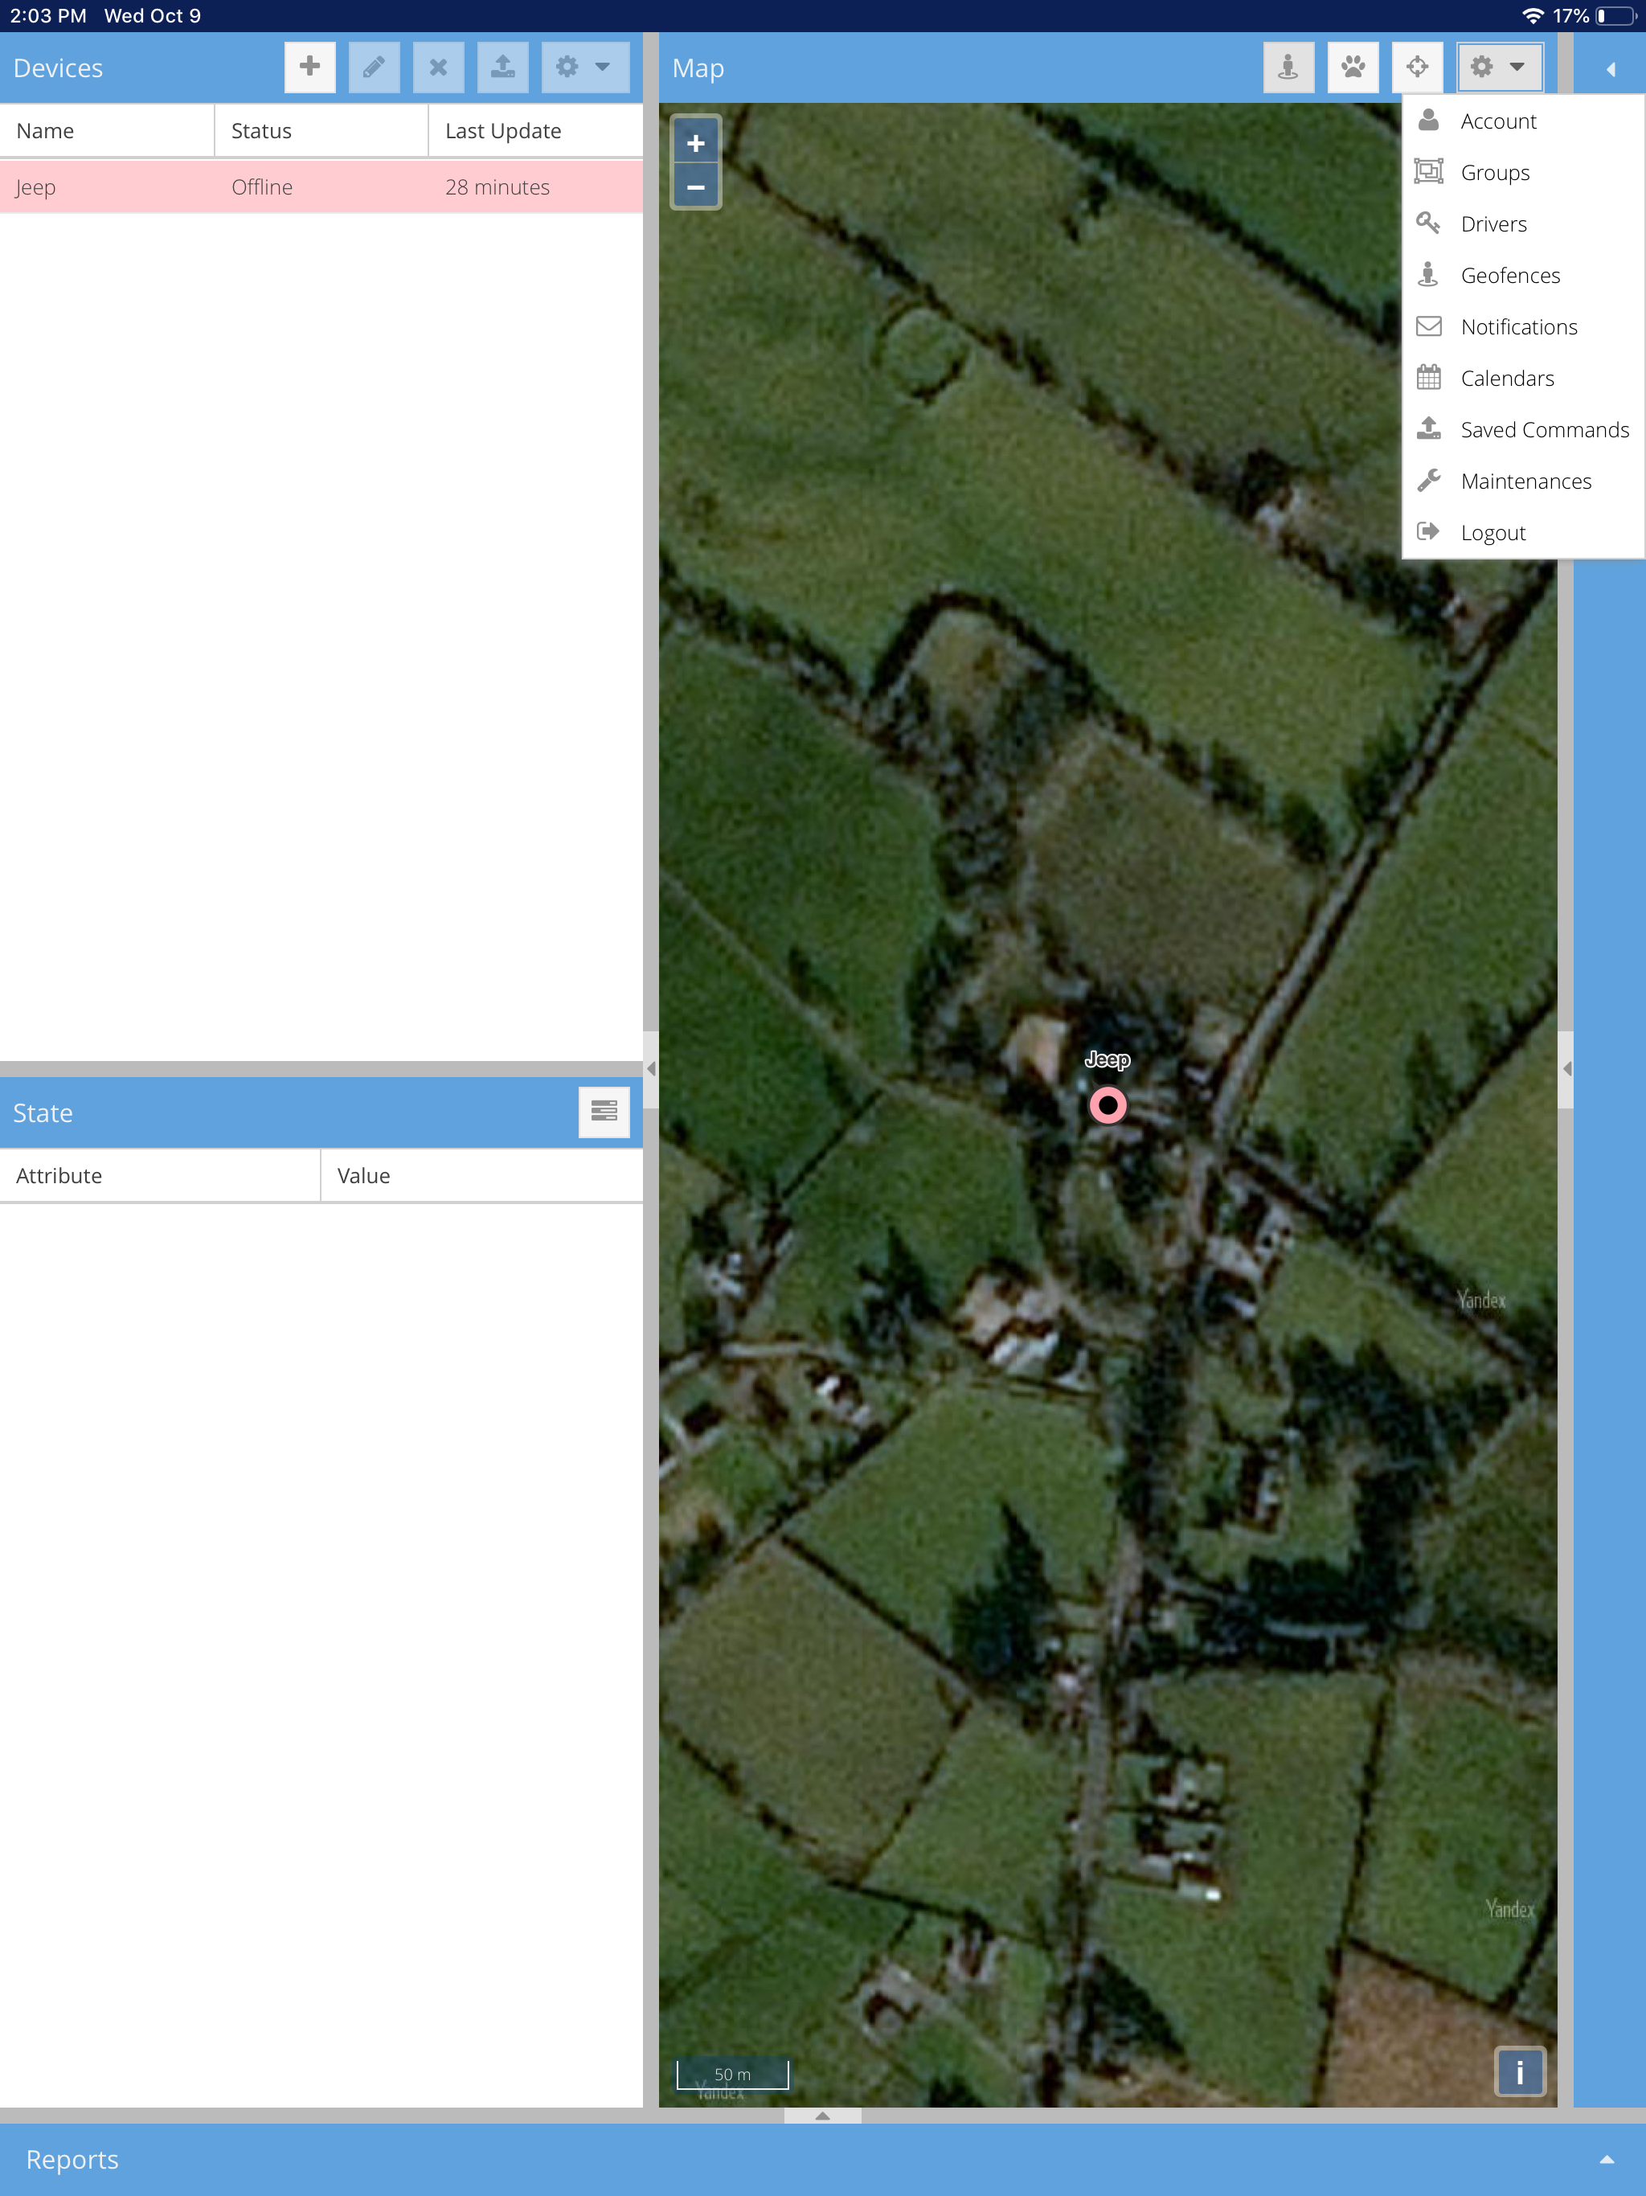Close the Map settings gear dropdown
The height and width of the screenshot is (2196, 1646).
[x=1498, y=68]
